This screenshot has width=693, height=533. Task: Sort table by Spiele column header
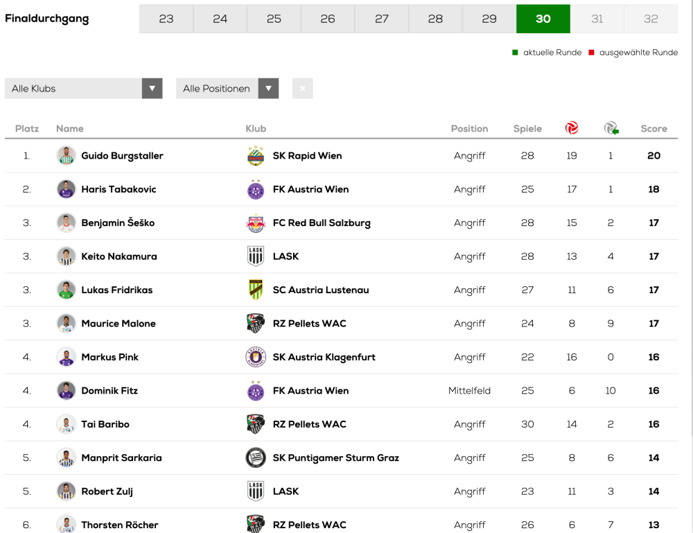pyautogui.click(x=527, y=128)
